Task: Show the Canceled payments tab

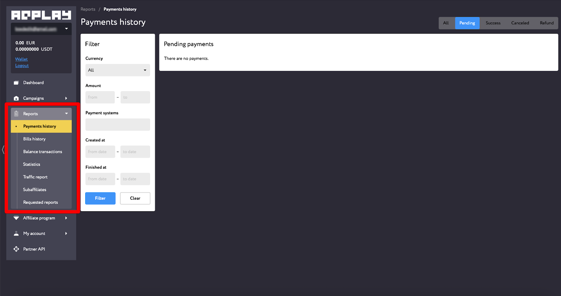Action: (520, 23)
